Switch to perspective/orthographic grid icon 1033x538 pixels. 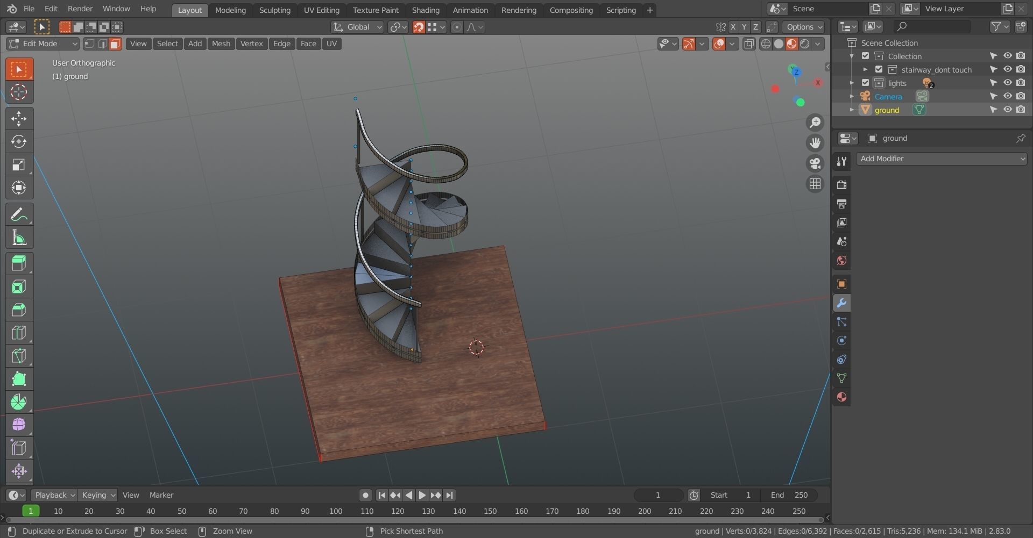[815, 184]
